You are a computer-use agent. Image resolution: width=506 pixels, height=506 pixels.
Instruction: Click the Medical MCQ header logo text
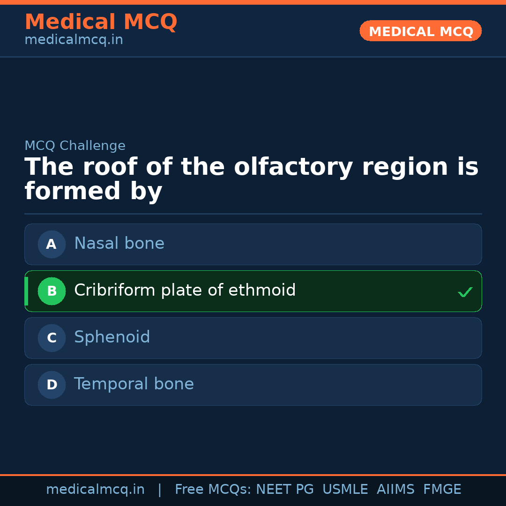pyautogui.click(x=101, y=22)
